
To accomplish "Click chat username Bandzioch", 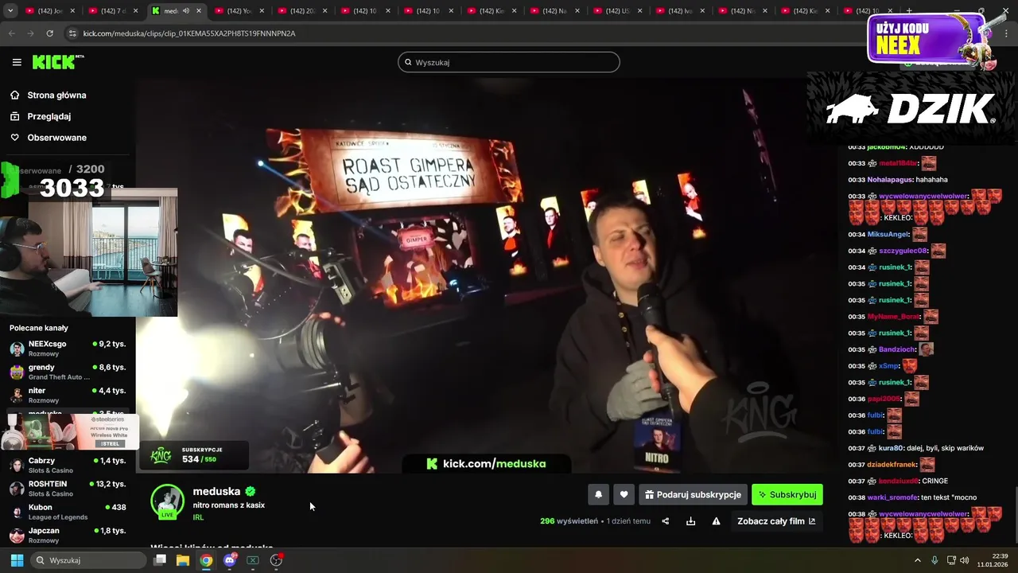I will [x=897, y=349].
